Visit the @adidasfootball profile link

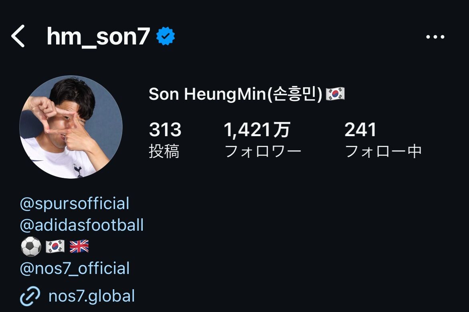tap(82, 225)
